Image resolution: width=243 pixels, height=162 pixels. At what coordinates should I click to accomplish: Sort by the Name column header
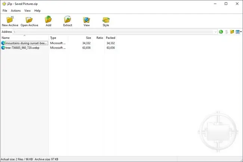coord(24,38)
